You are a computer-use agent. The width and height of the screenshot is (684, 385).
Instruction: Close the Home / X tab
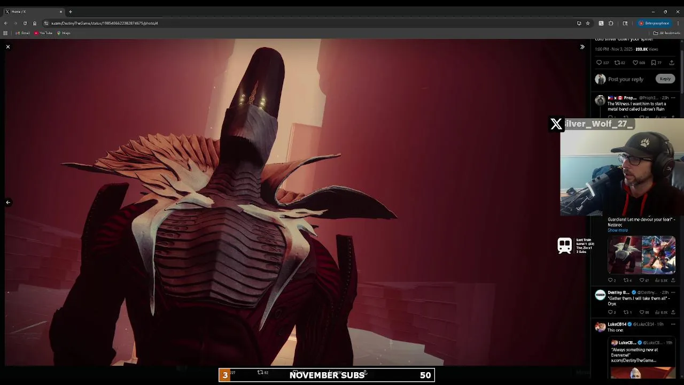60,11
